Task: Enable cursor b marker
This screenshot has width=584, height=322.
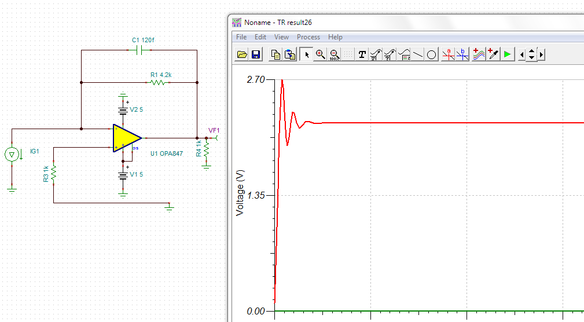Action: pos(462,54)
